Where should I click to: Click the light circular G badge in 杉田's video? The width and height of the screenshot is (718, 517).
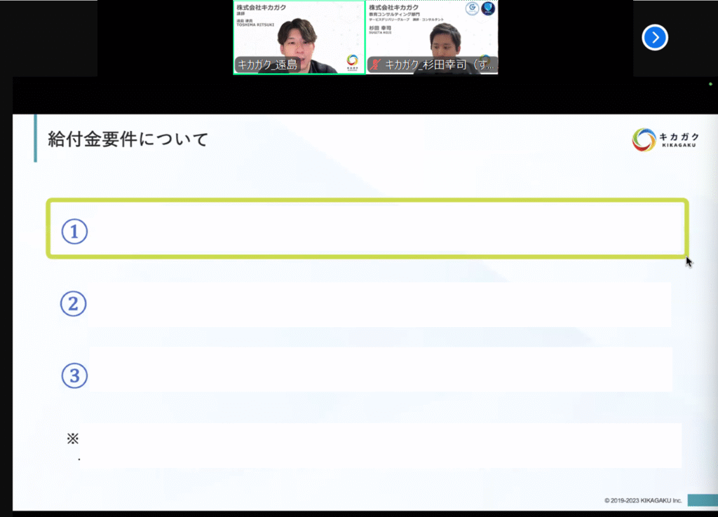(x=472, y=9)
